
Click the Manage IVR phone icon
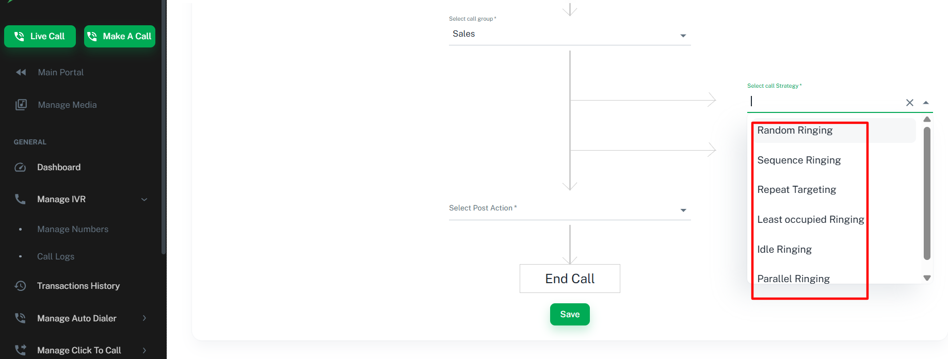tap(20, 199)
